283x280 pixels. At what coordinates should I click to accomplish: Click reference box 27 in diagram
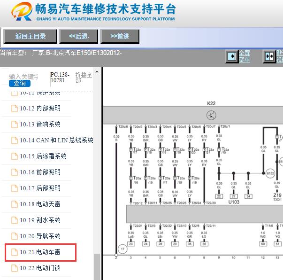coord(234,196)
